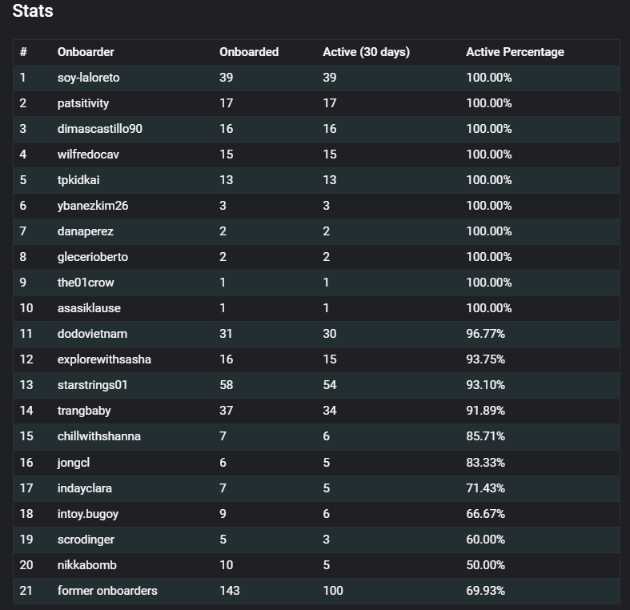The width and height of the screenshot is (630, 610).
Task: Select ybanezkim26 in the table
Action: click(x=93, y=206)
